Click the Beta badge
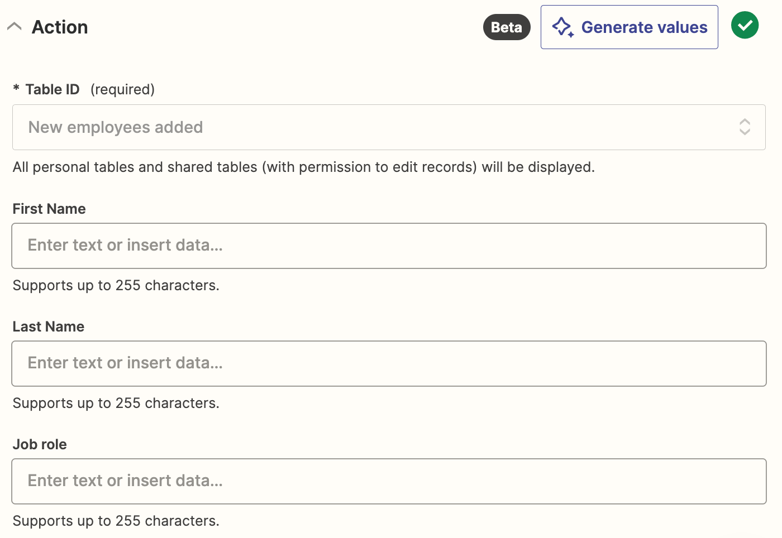782x538 pixels. [506, 27]
